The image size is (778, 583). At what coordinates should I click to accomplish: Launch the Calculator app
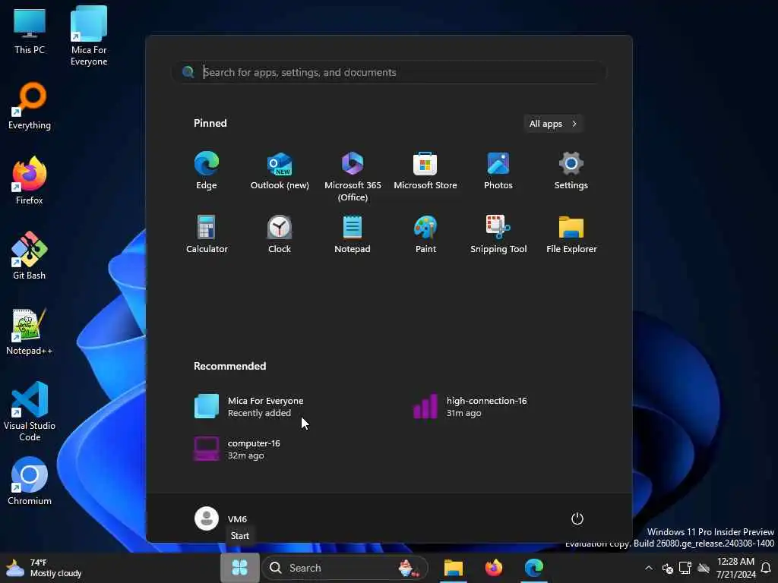(207, 235)
